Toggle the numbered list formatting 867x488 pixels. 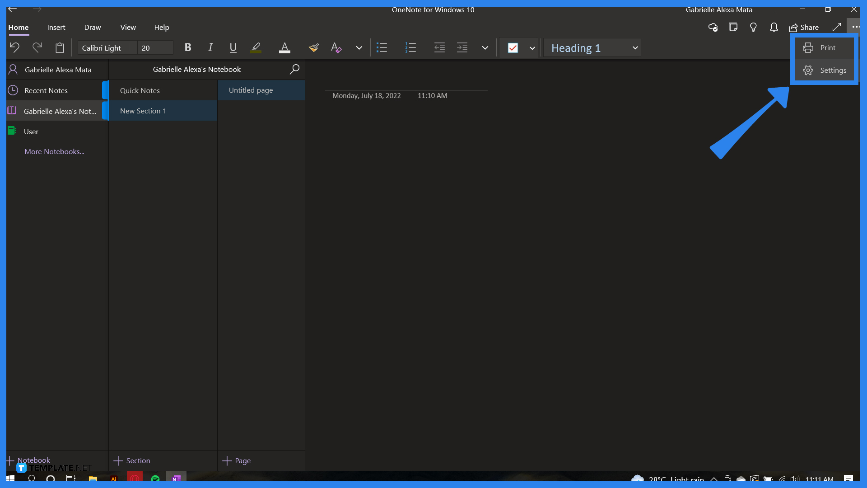point(410,47)
